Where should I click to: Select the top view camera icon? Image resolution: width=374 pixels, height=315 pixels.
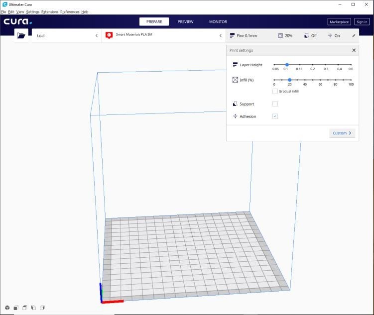[x=24, y=308]
